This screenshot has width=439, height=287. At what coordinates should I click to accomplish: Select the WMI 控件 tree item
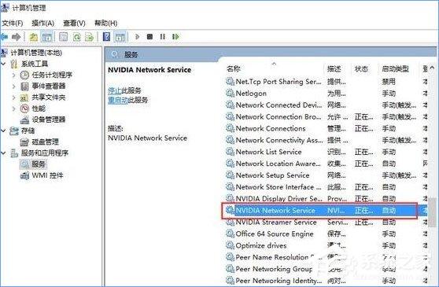pyautogui.click(x=47, y=175)
